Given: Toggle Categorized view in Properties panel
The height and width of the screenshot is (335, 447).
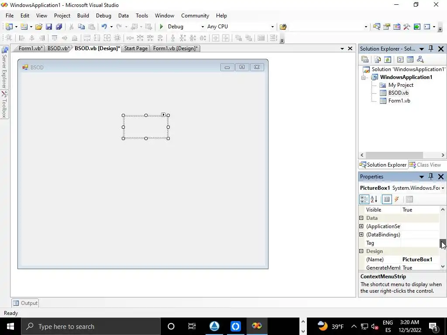Looking at the screenshot, I should (364, 199).
